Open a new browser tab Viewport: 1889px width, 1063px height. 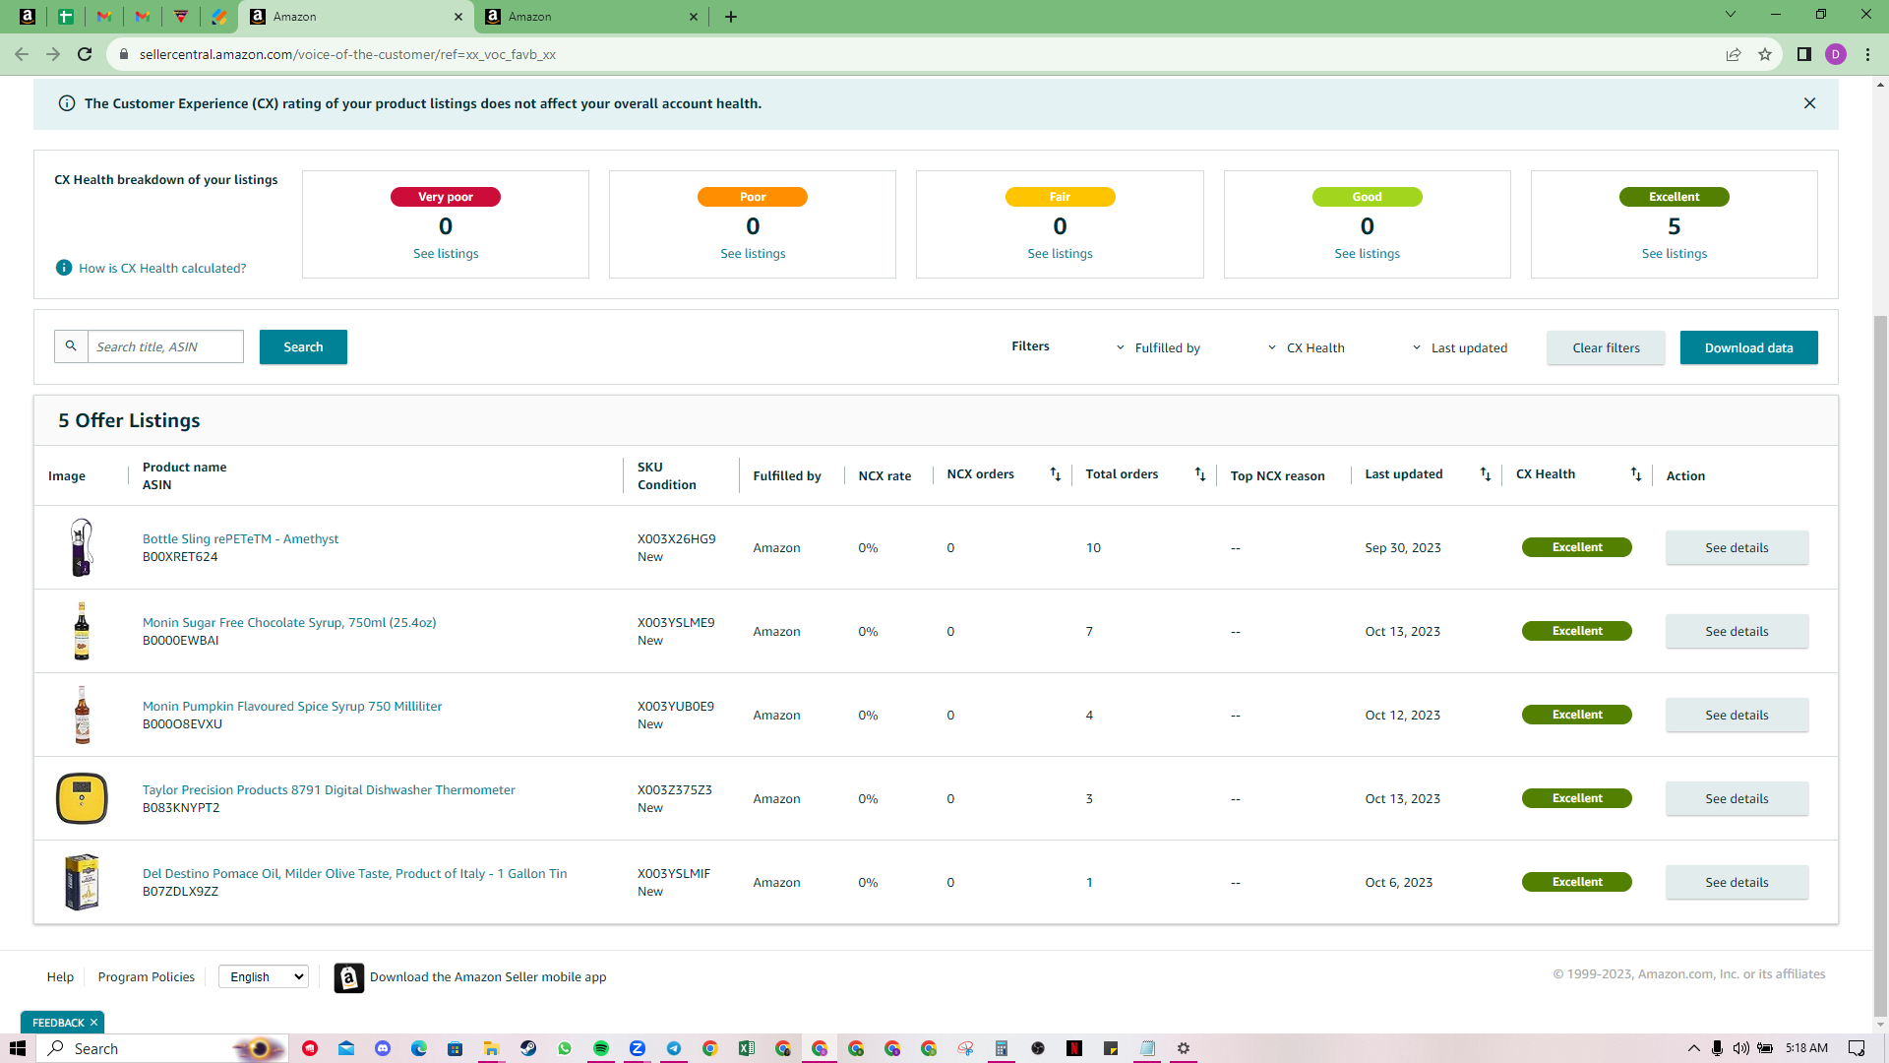[x=731, y=17]
